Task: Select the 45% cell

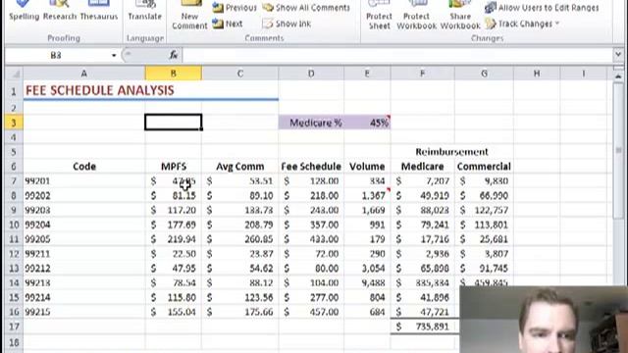Action: 367,123
